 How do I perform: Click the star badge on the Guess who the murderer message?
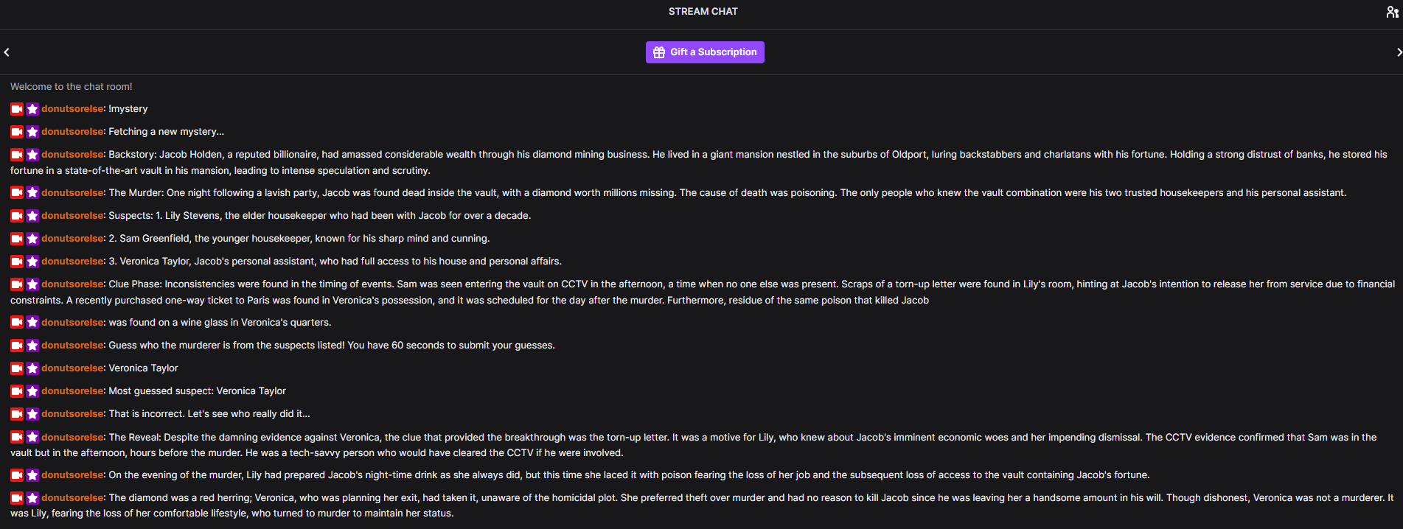click(x=32, y=346)
